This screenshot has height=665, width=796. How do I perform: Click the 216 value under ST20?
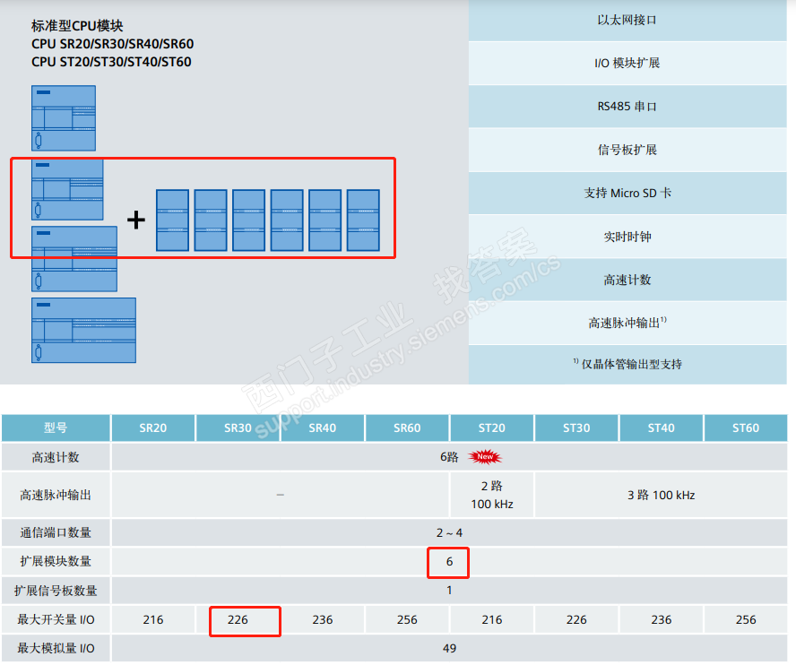pos(492,619)
